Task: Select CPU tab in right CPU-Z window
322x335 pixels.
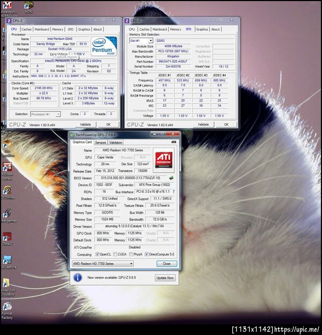Action: [x=131, y=30]
